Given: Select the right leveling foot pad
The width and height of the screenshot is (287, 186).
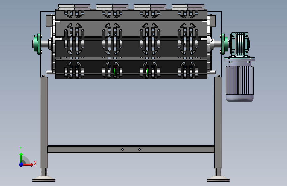Looking at the screenshot, I should click(218, 179).
